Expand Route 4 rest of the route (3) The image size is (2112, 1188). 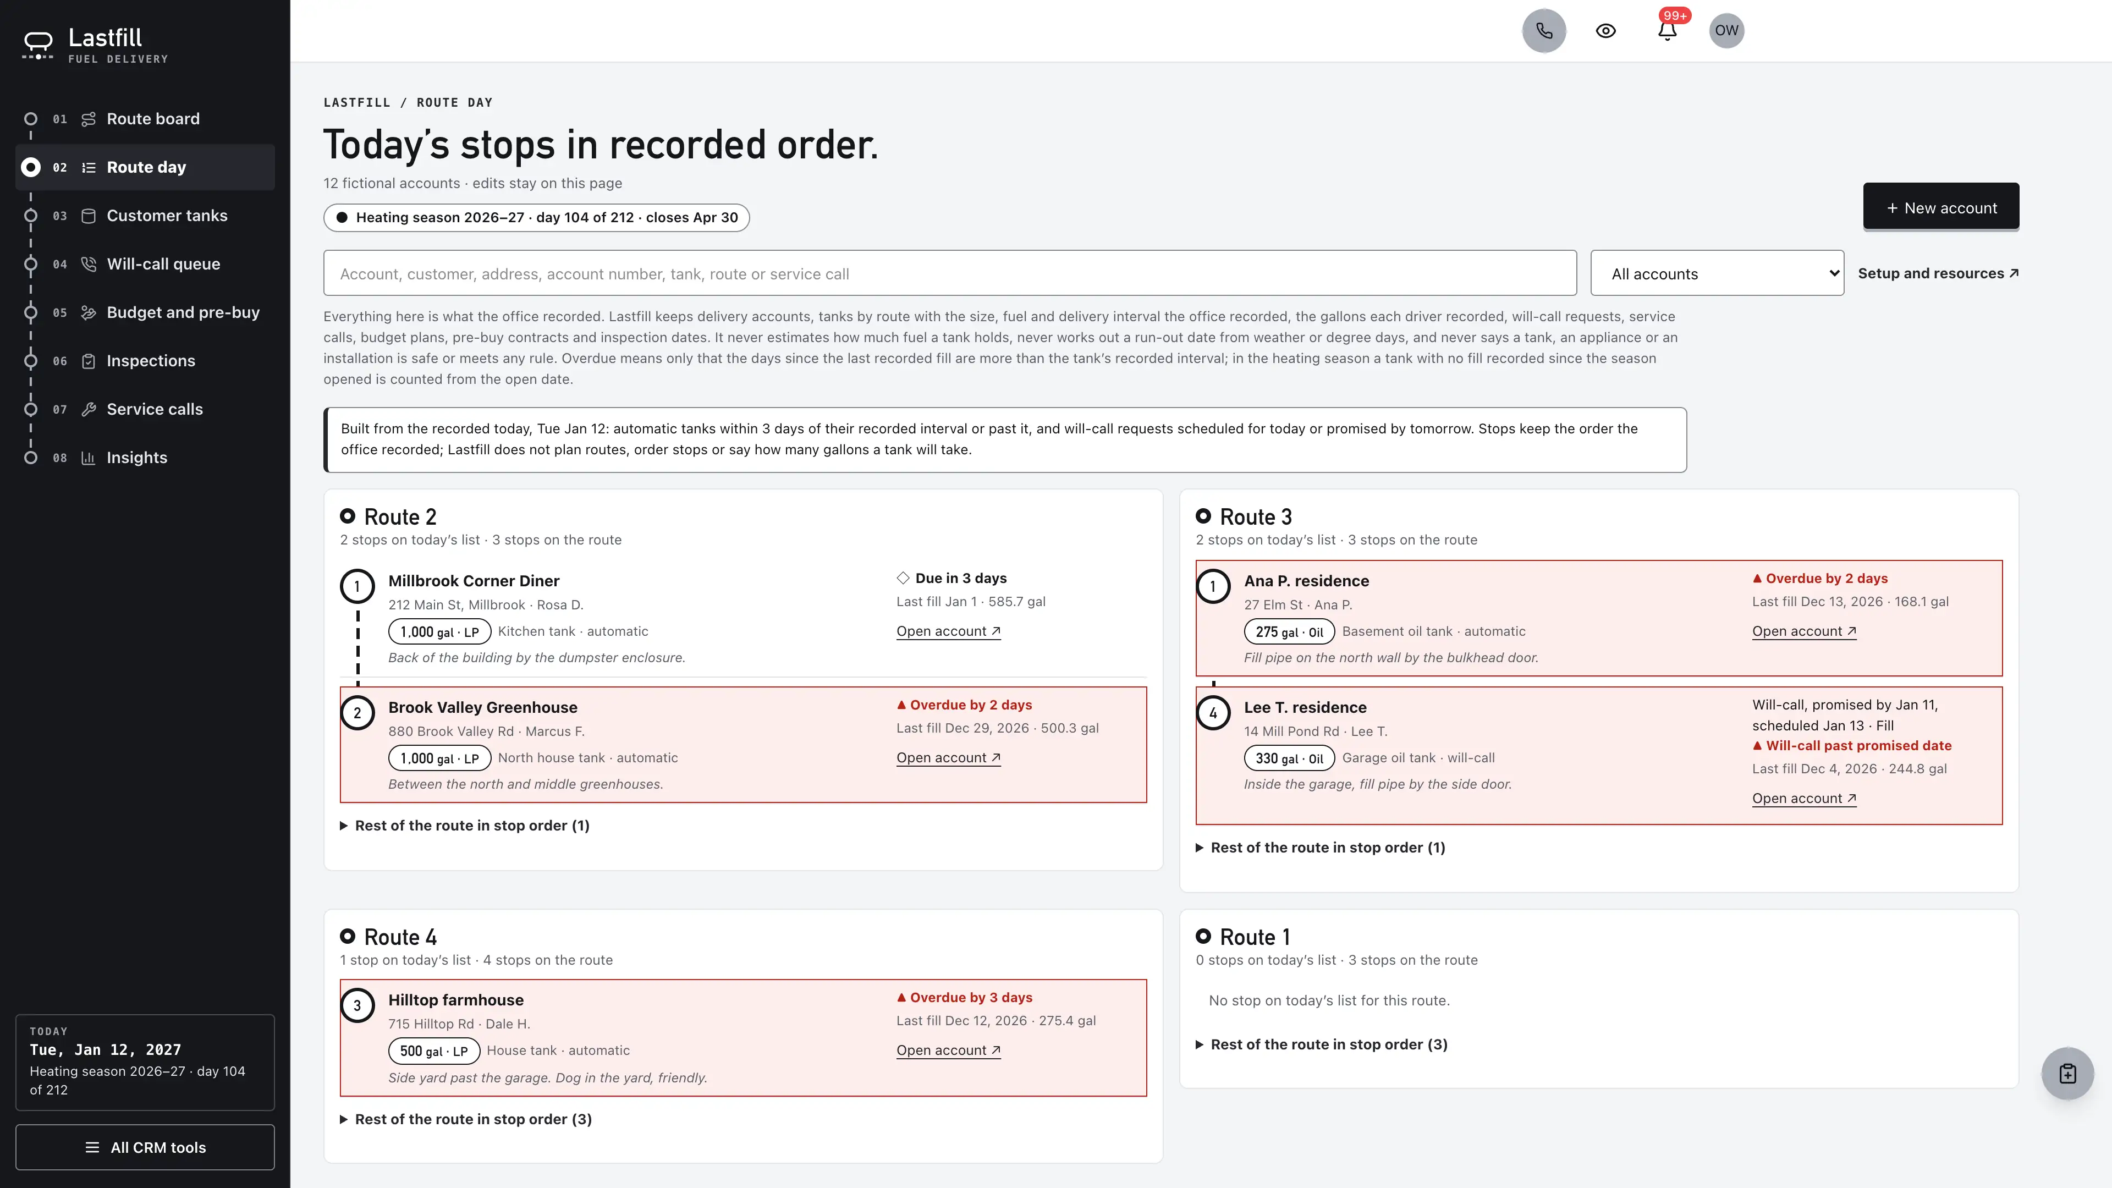466,1119
